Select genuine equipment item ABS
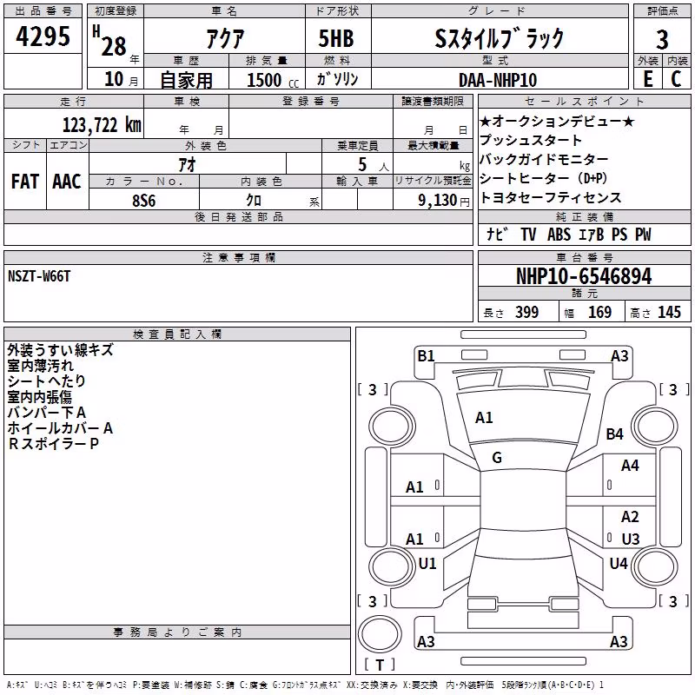 click(559, 234)
